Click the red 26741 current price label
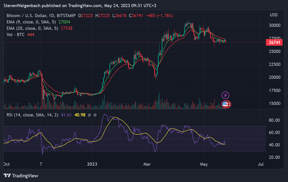Screen dimensions: 288x182 tap(273, 42)
